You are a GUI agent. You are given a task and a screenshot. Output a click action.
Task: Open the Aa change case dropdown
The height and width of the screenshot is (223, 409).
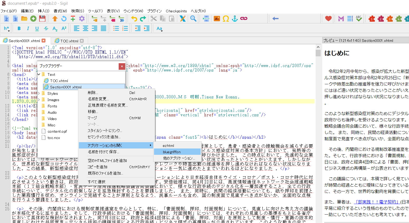(159, 28)
